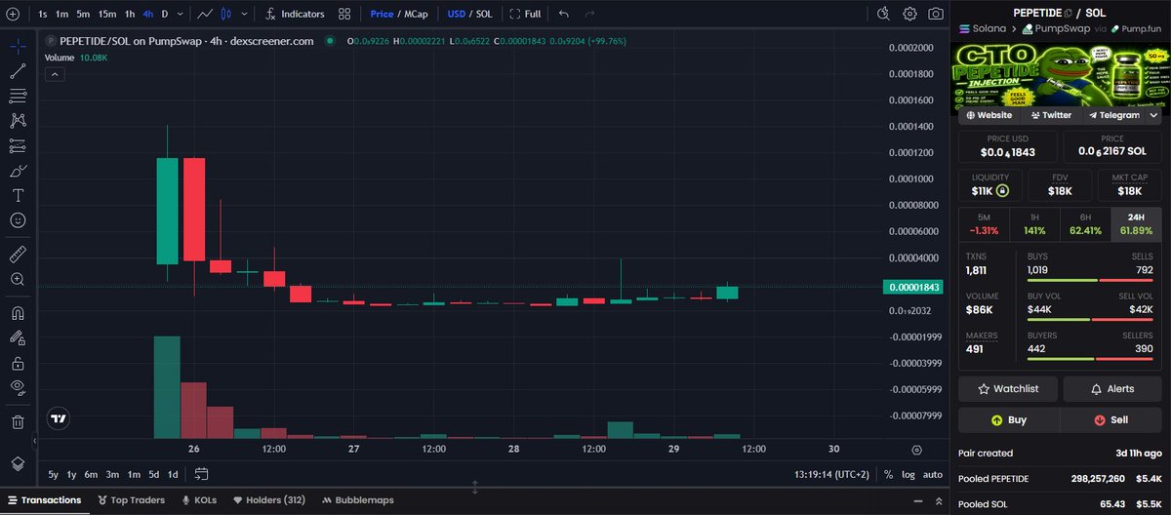Viewport: 1171px width, 515px height.
Task: Open the forecasting and measurement tools
Action: [x=18, y=146]
